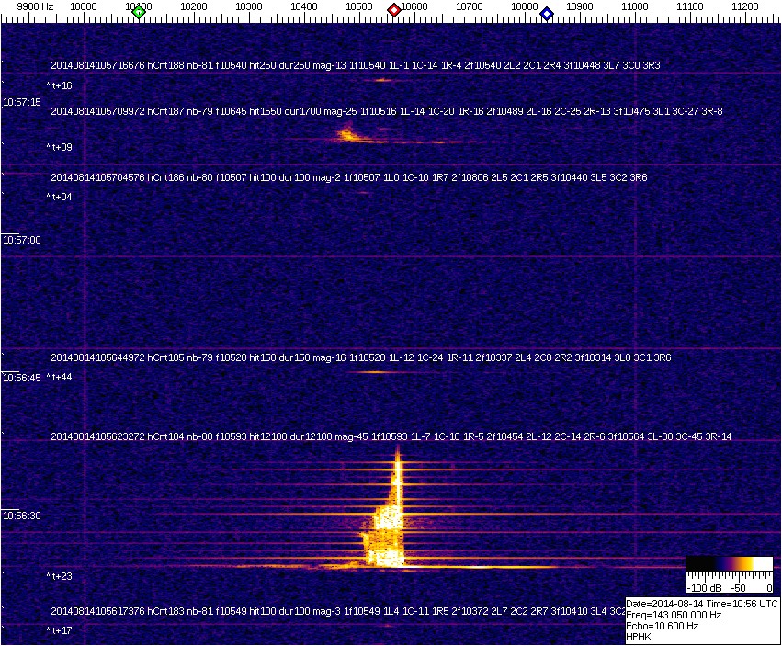Click the t+23 event caret marker

(62, 576)
